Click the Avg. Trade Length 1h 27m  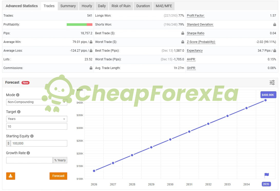tap(179, 68)
